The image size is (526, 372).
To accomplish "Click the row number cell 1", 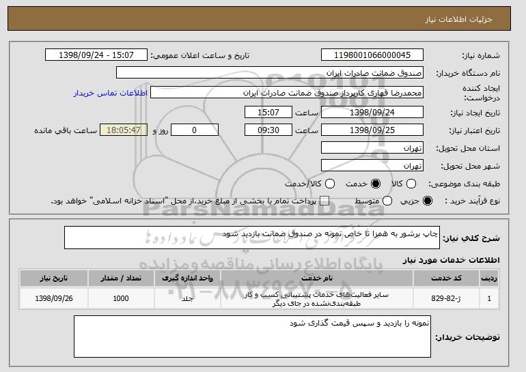I will pyautogui.click(x=489, y=298).
